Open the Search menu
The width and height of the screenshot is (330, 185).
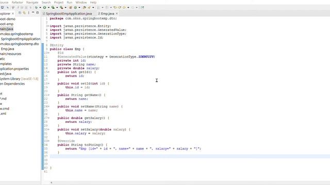(x=46, y=2)
